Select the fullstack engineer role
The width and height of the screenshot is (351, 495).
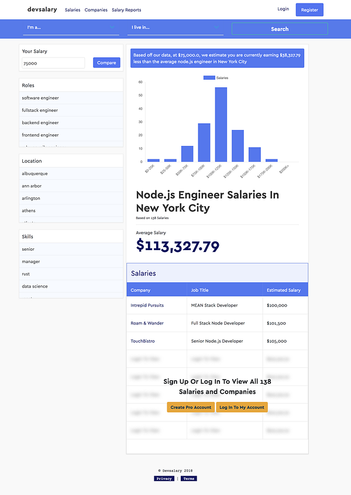click(40, 110)
